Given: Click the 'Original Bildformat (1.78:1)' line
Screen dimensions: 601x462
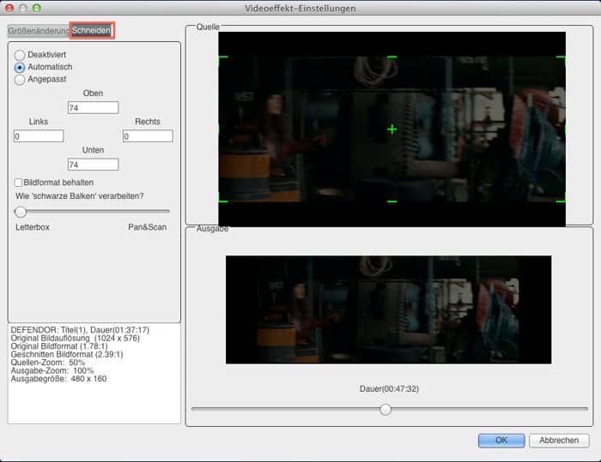Looking at the screenshot, I should tap(59, 346).
